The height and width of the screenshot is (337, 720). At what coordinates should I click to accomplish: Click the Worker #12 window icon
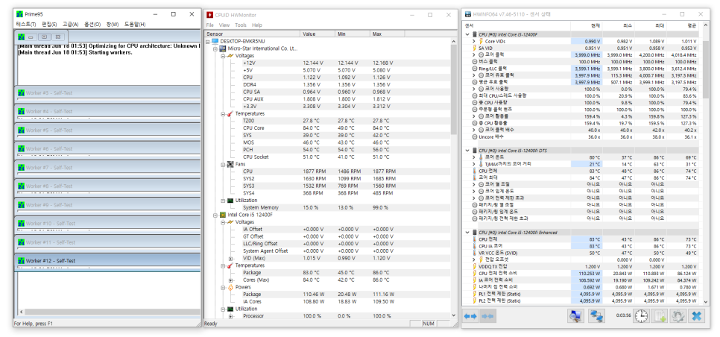tap(21, 261)
